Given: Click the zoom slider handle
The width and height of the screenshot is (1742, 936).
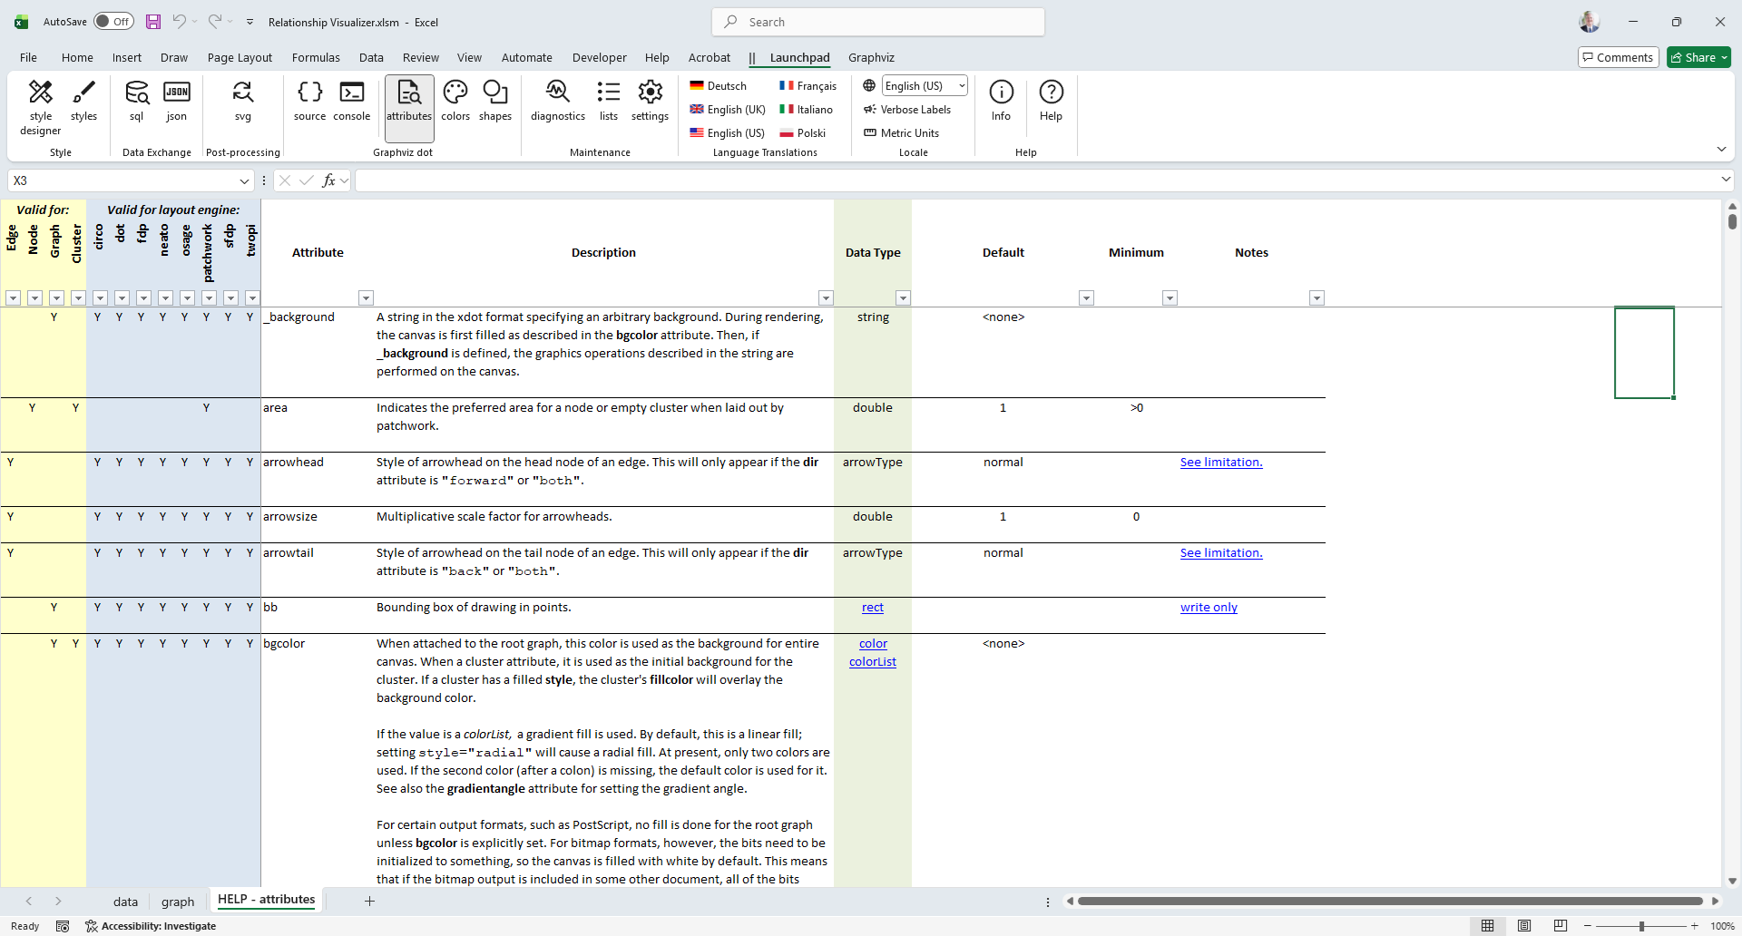Looking at the screenshot, I should point(1641,926).
